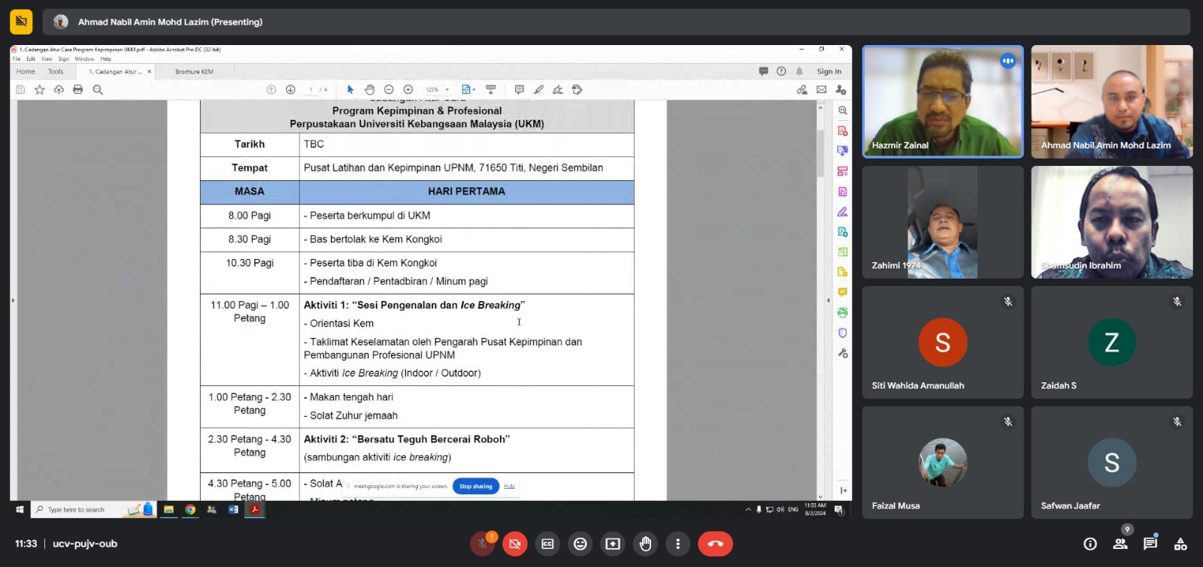1203x567 pixels.
Task: Close the Cadangan Atur document tab
Action: click(x=149, y=71)
